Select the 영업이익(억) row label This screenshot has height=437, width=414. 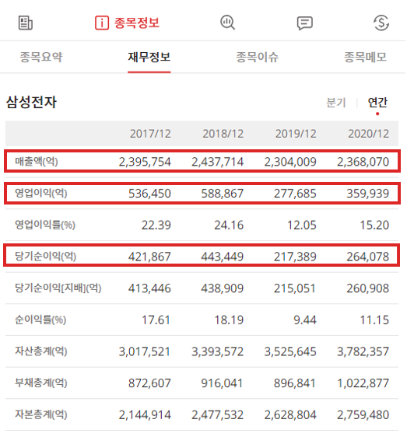click(x=41, y=193)
